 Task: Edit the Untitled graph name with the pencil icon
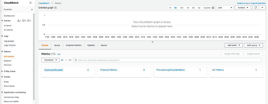click(56, 8)
